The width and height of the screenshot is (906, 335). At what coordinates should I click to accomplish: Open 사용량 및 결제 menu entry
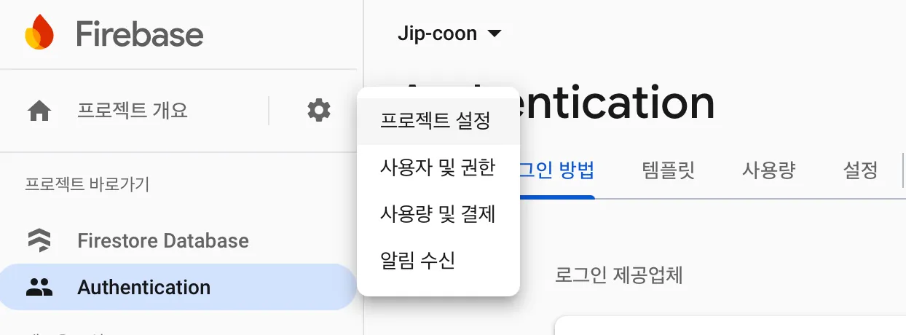[438, 214]
